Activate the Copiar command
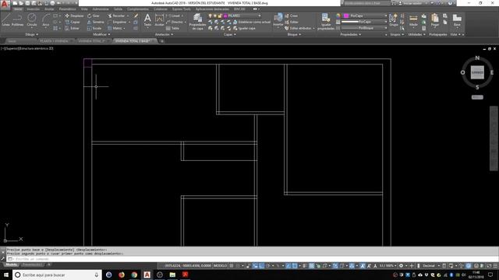The image size is (499, 280). click(73, 22)
